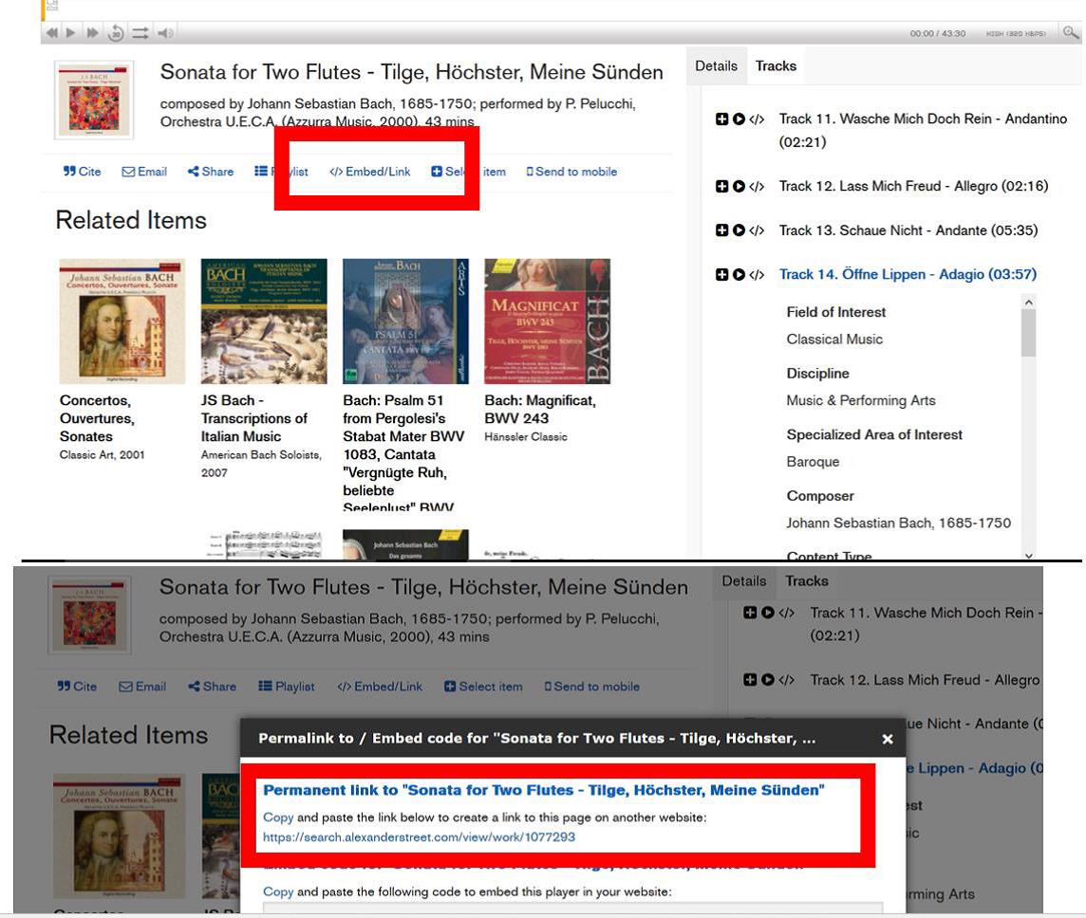Click the replay 30 seconds icon

(x=116, y=32)
